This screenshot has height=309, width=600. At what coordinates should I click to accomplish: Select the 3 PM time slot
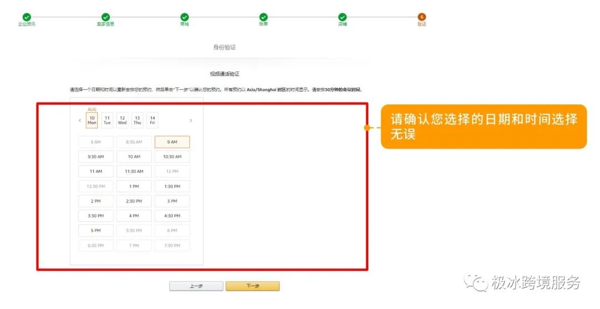(172, 201)
